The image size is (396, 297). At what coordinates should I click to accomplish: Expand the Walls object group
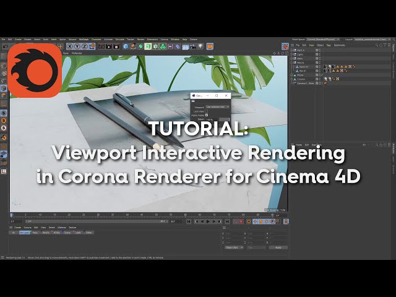click(x=291, y=58)
